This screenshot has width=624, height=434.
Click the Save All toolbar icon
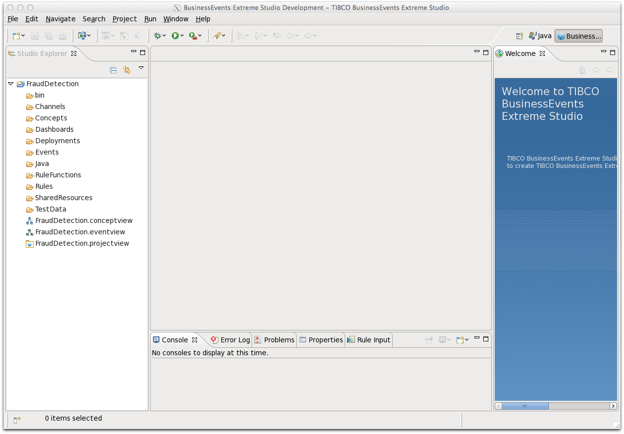(x=49, y=36)
